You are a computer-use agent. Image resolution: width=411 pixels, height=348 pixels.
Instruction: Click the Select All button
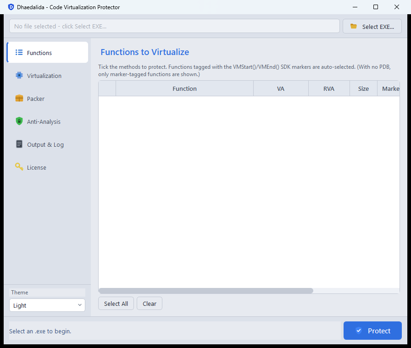(x=116, y=304)
